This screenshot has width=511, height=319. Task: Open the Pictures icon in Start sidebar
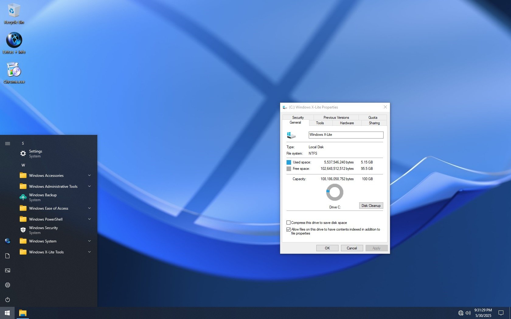8,270
